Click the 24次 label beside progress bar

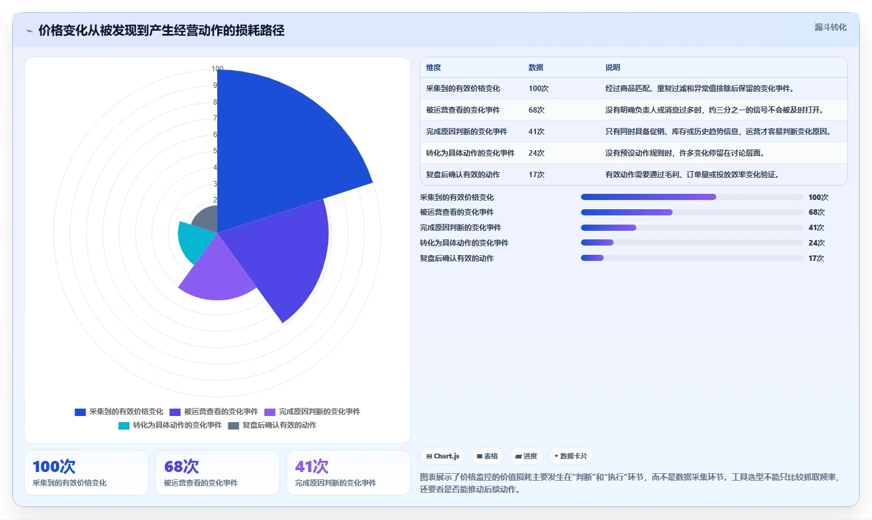pos(817,243)
